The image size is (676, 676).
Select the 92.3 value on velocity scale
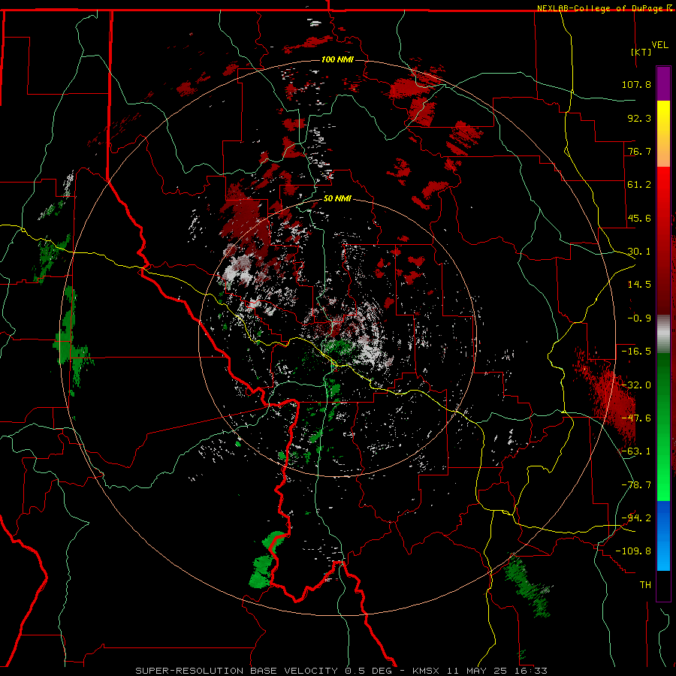click(x=639, y=118)
